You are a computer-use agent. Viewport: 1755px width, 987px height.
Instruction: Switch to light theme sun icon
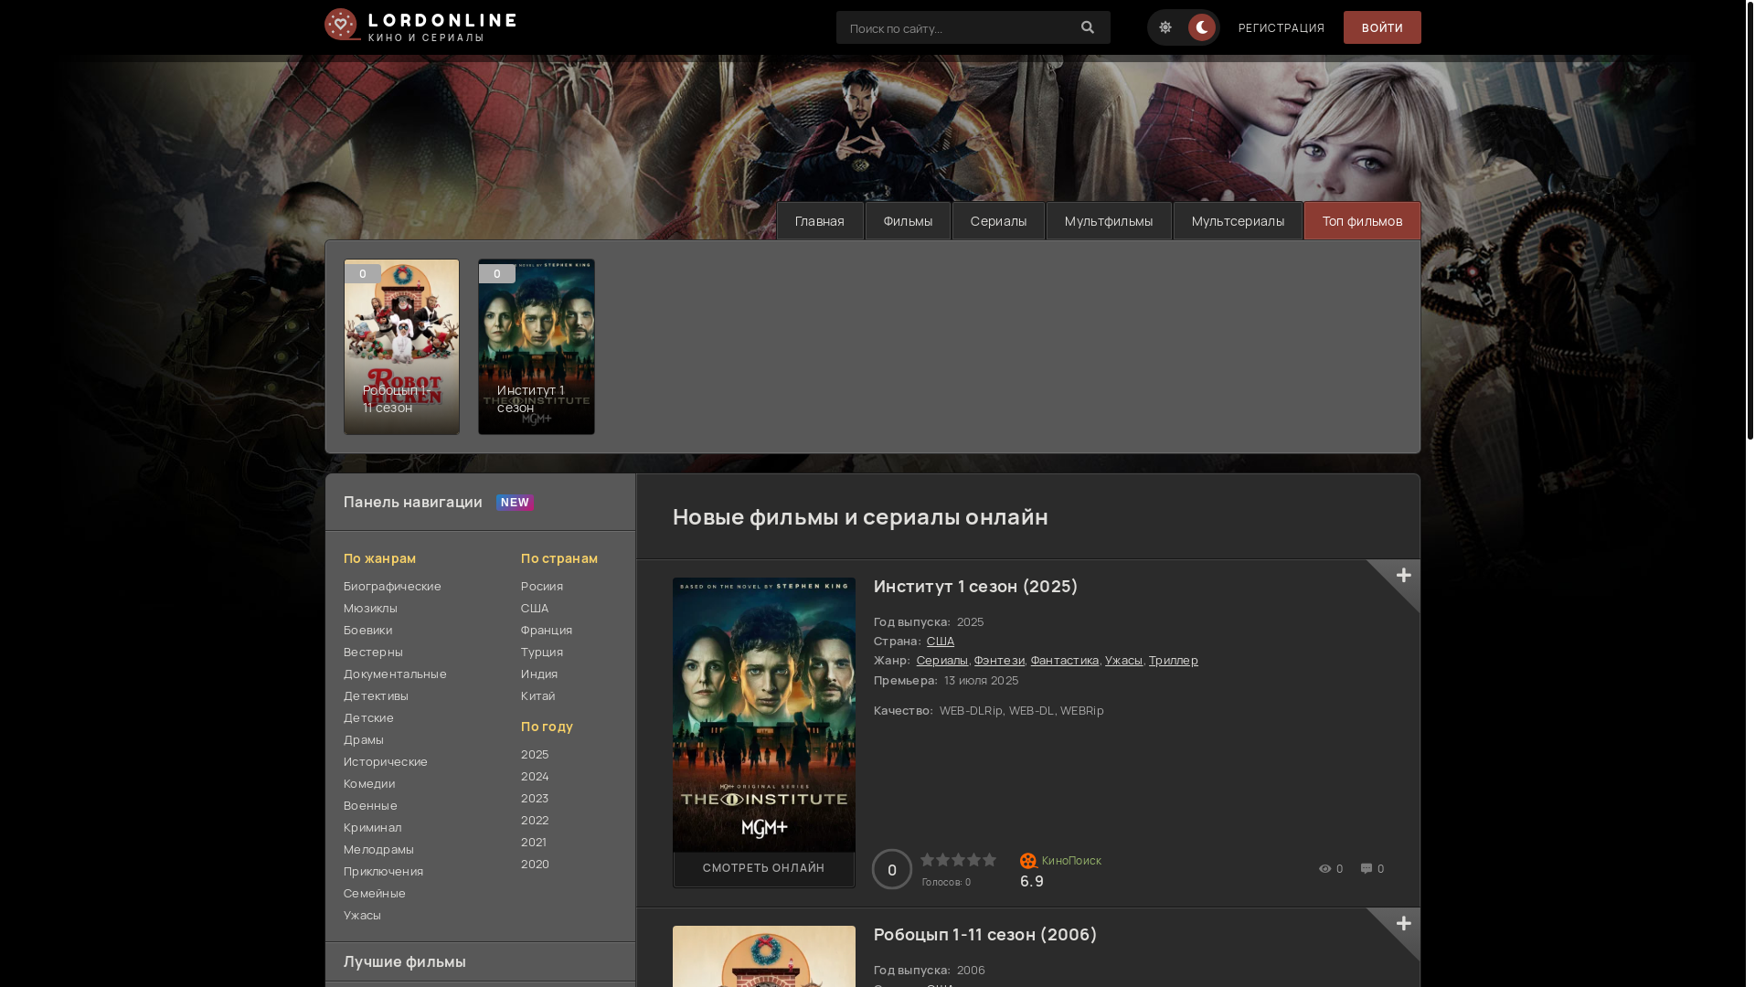click(x=1165, y=27)
